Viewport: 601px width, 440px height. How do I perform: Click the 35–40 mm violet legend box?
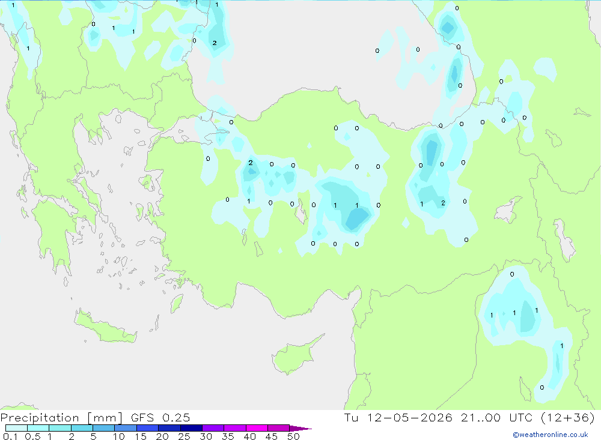point(235,428)
